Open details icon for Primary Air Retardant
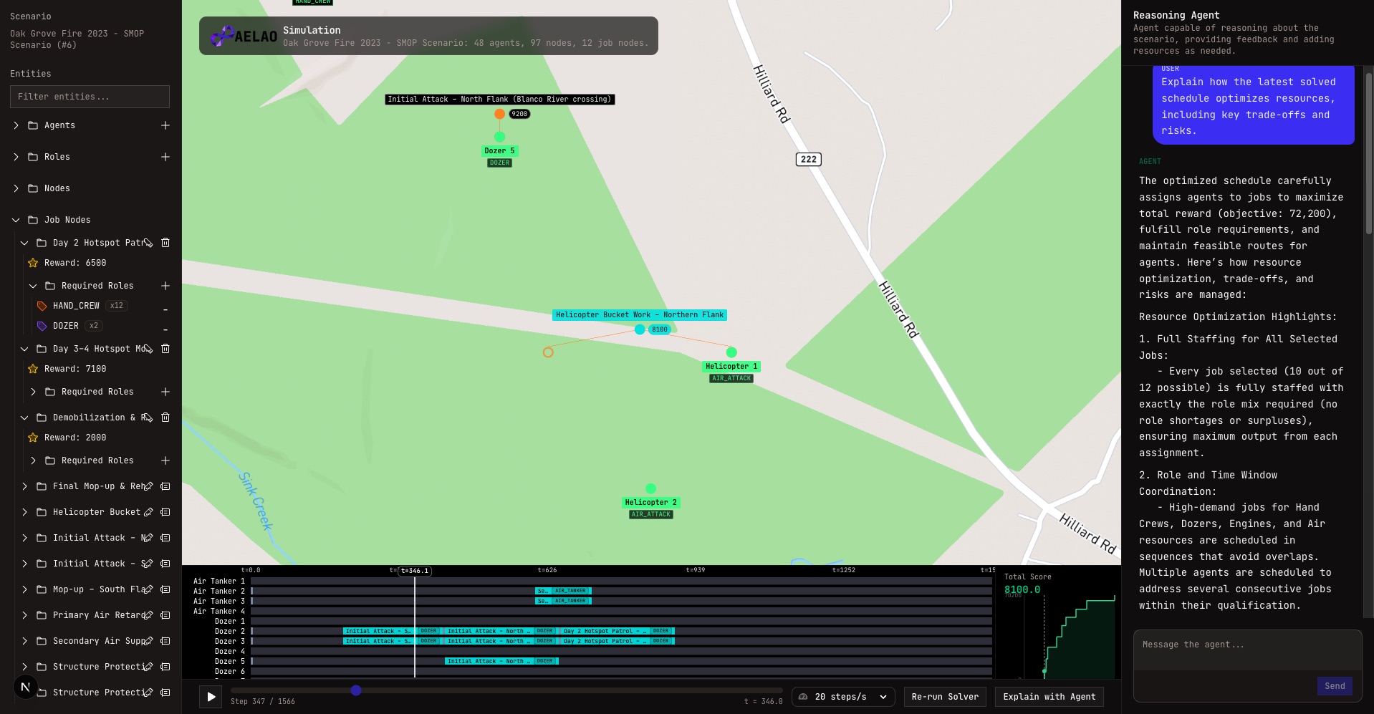Screen dimensions: 1374x714 [x=165, y=615]
